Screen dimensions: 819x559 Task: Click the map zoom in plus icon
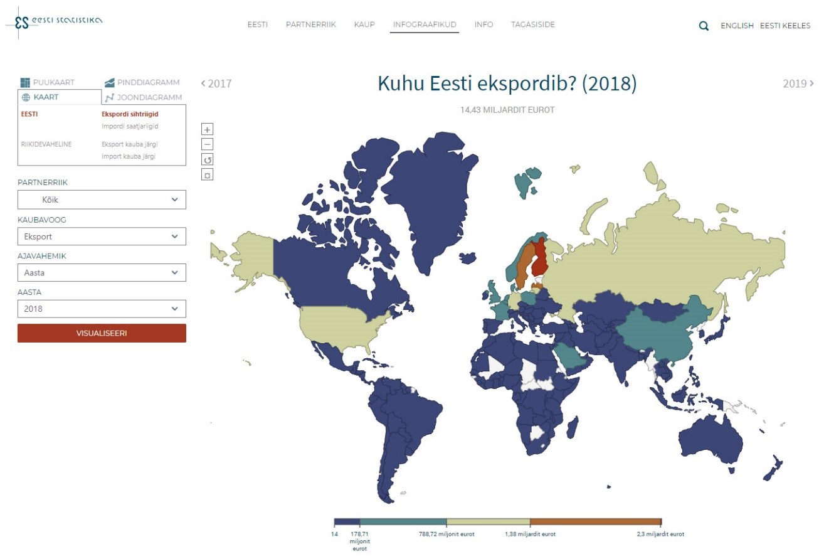click(208, 129)
